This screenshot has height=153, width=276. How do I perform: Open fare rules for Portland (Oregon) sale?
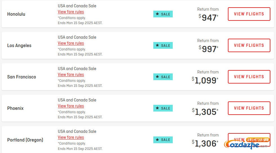(71, 137)
